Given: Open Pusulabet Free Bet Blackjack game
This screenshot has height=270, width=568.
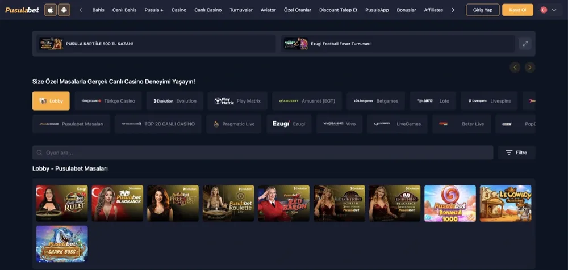Looking at the screenshot, I should [173, 204].
